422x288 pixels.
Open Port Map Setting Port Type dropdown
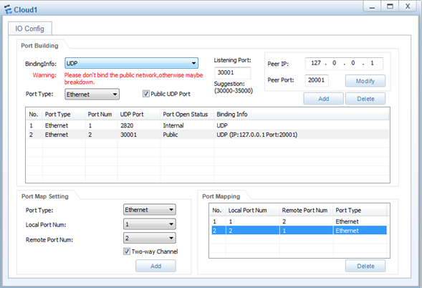coord(149,210)
